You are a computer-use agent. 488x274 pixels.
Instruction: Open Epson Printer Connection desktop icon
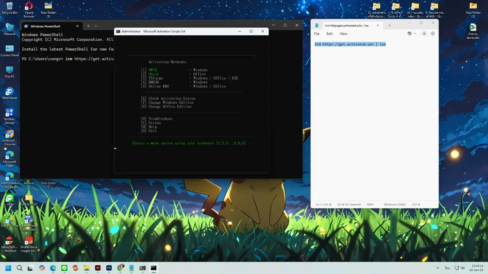click(29, 223)
